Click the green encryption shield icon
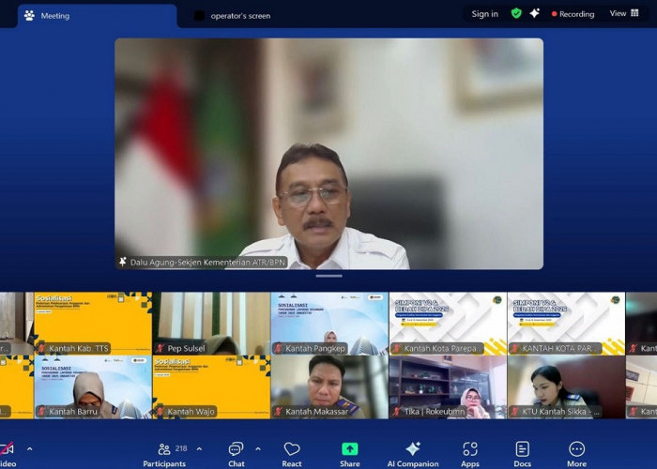The height and width of the screenshot is (469, 657). pyautogui.click(x=516, y=14)
